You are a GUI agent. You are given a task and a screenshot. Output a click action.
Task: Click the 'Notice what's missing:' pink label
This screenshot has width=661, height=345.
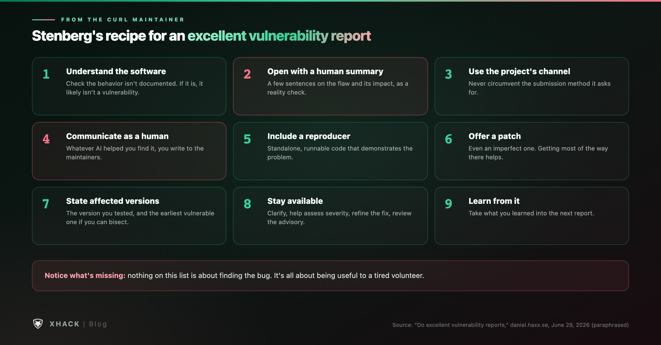pyautogui.click(x=85, y=276)
